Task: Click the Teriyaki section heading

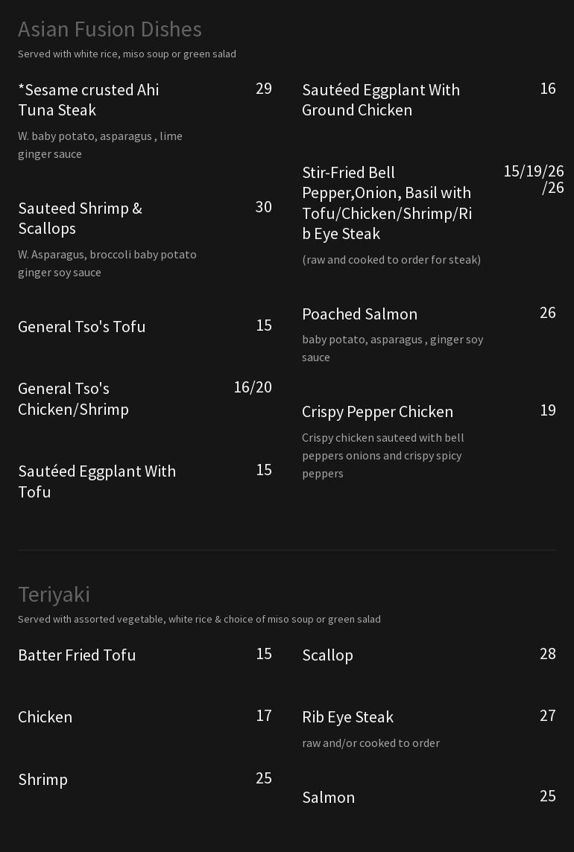Action: pos(54,594)
